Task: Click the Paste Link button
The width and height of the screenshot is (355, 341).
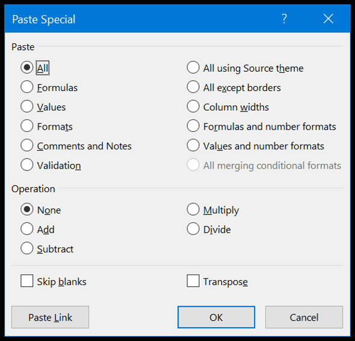Action: tap(50, 317)
